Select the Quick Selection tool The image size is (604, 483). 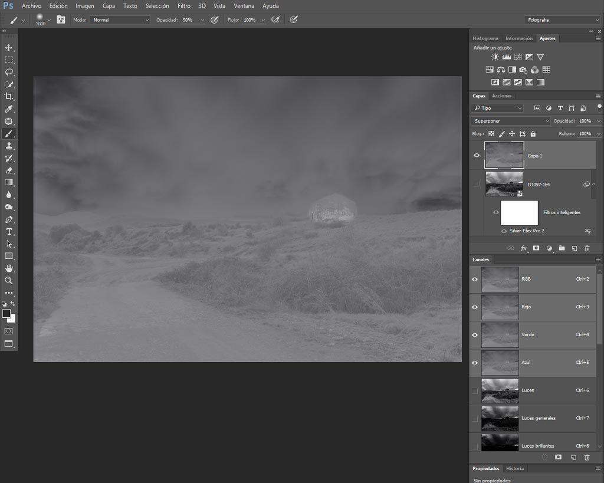(8, 84)
